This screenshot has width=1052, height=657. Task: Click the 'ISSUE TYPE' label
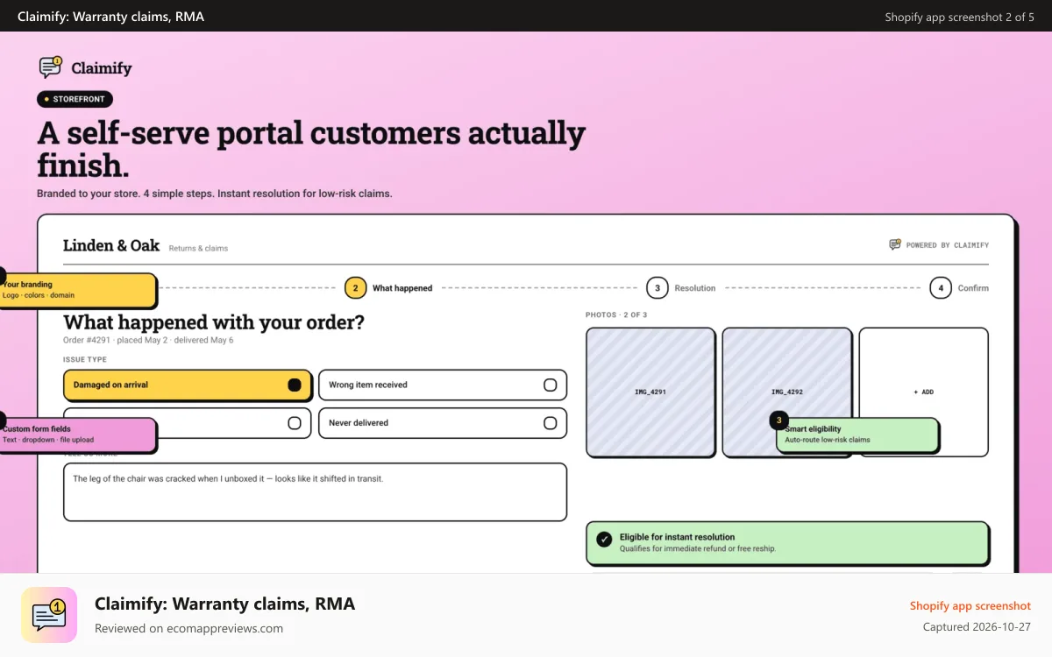coord(85,360)
